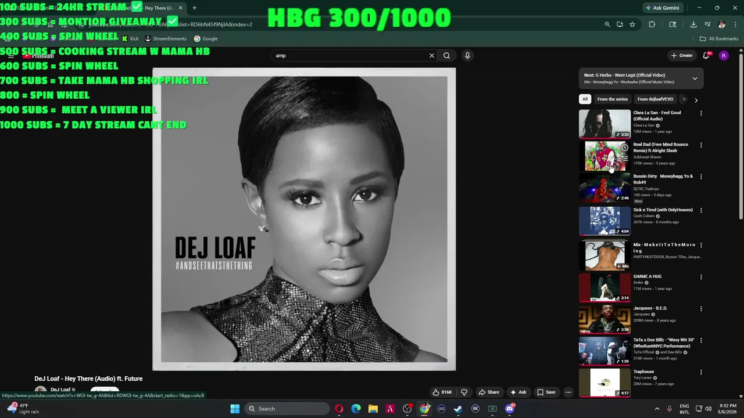The height and width of the screenshot is (418, 744).
Task: Open YouTube notifications bell
Action: (x=706, y=56)
